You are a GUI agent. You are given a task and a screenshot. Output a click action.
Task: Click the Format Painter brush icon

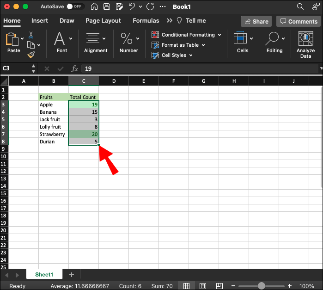click(31, 55)
